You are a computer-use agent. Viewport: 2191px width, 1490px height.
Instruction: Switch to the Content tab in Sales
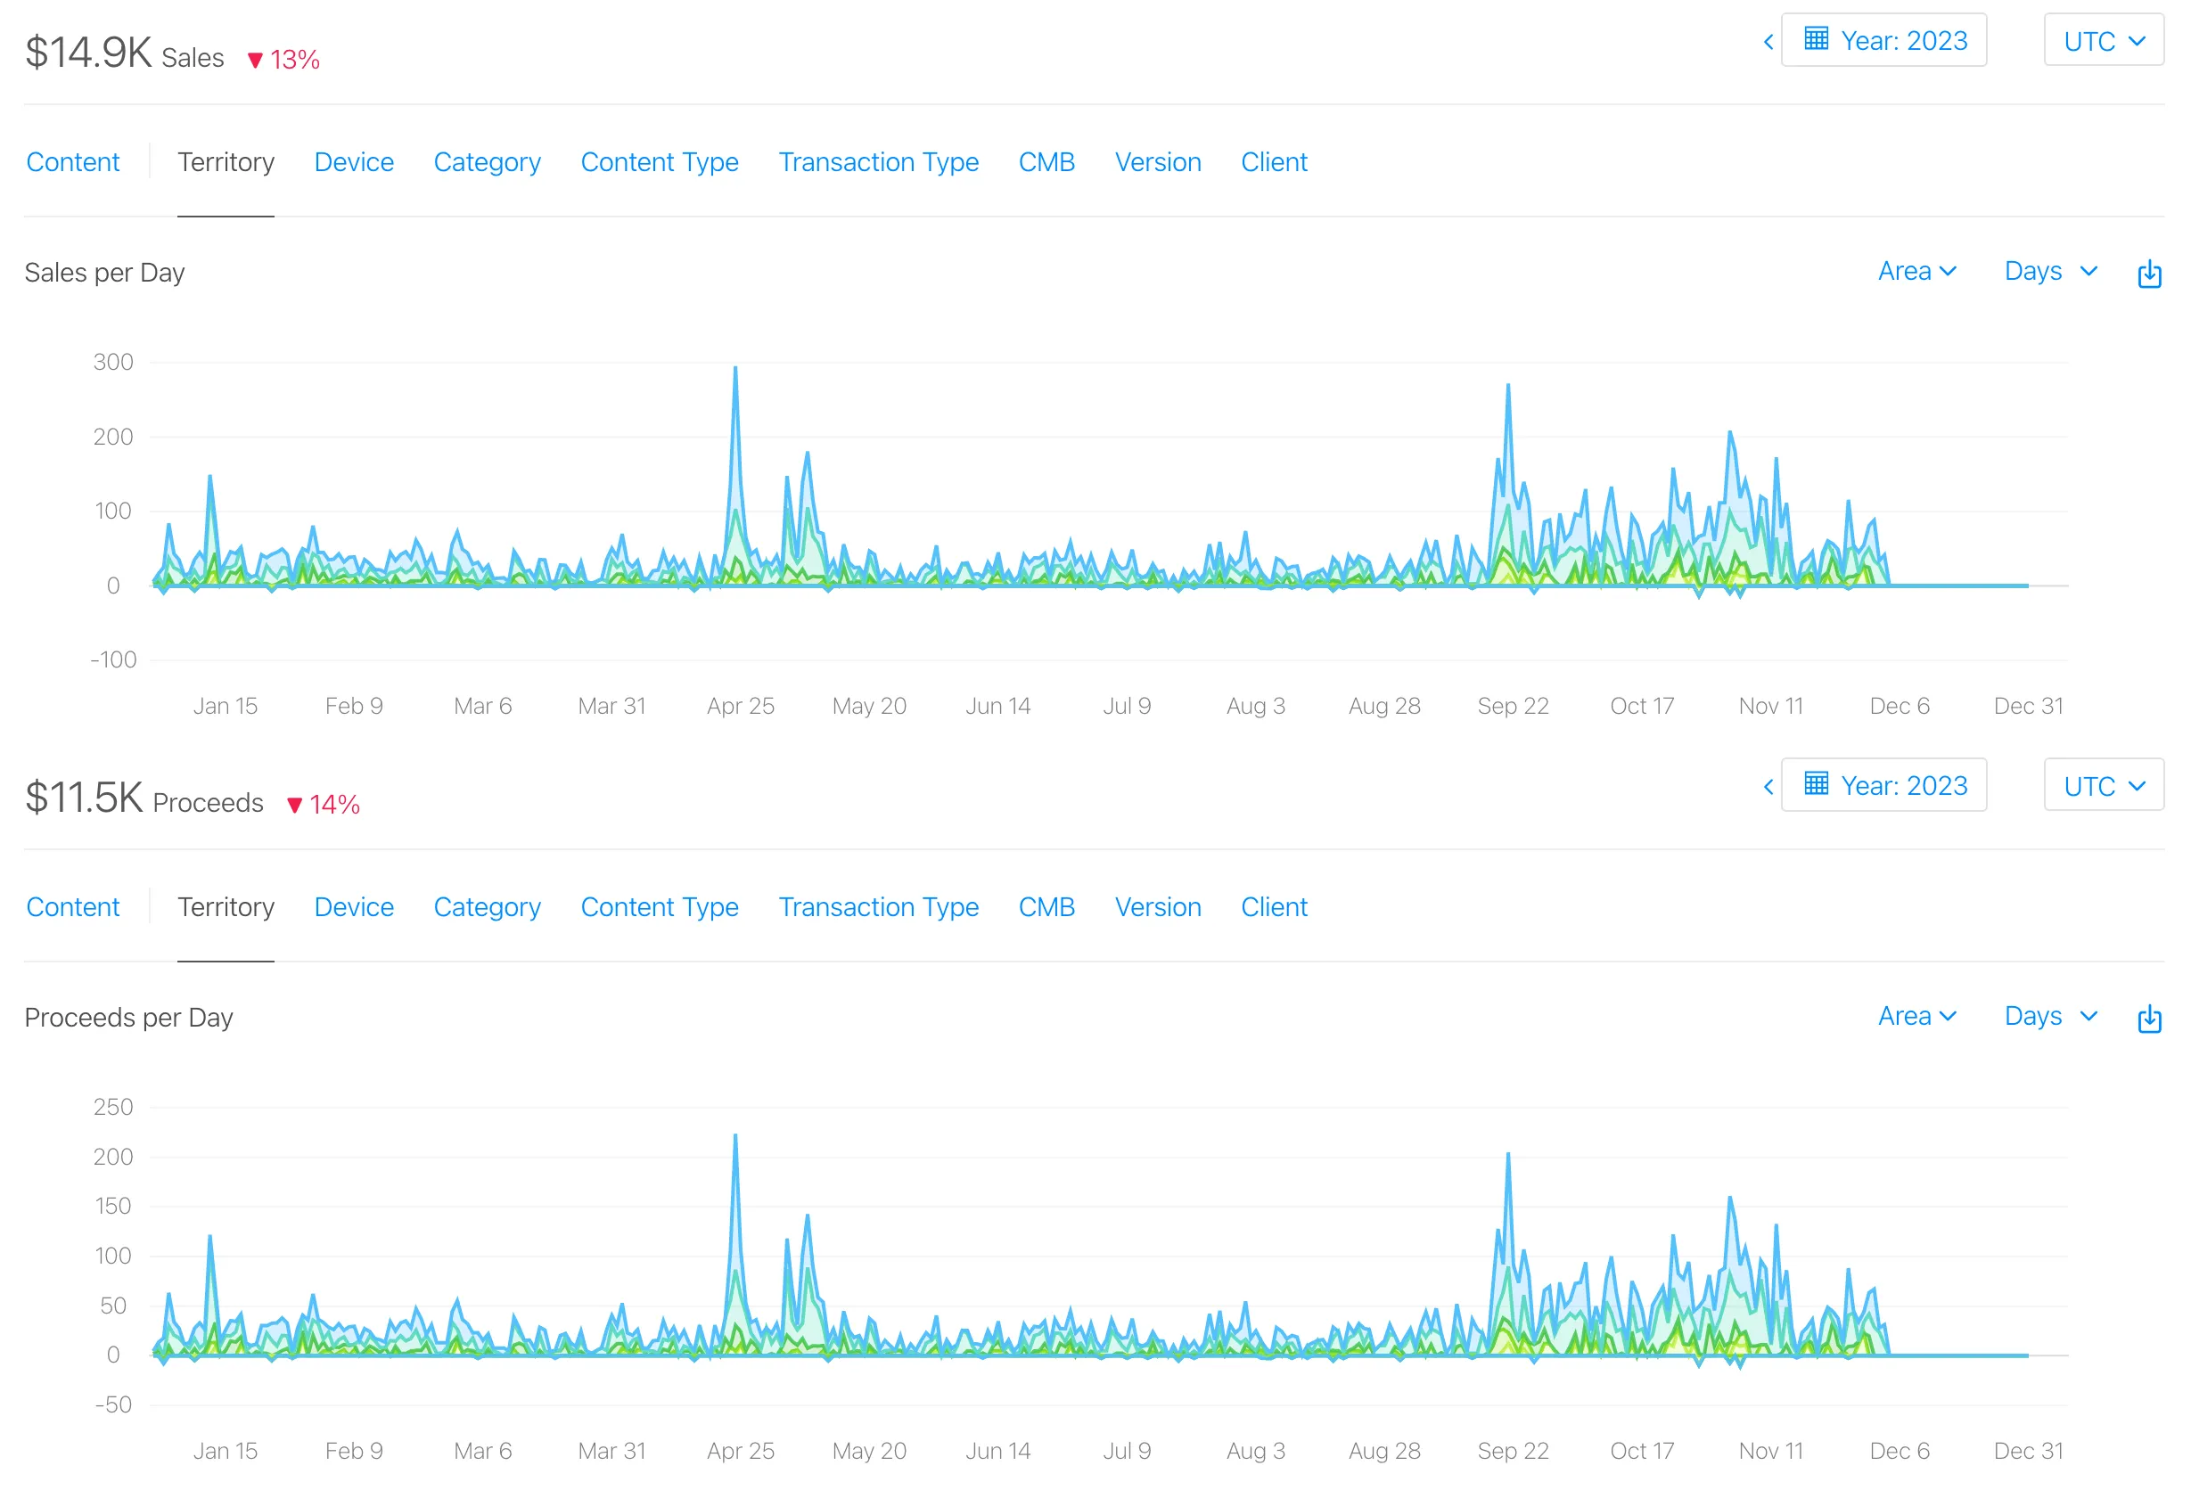coord(72,162)
